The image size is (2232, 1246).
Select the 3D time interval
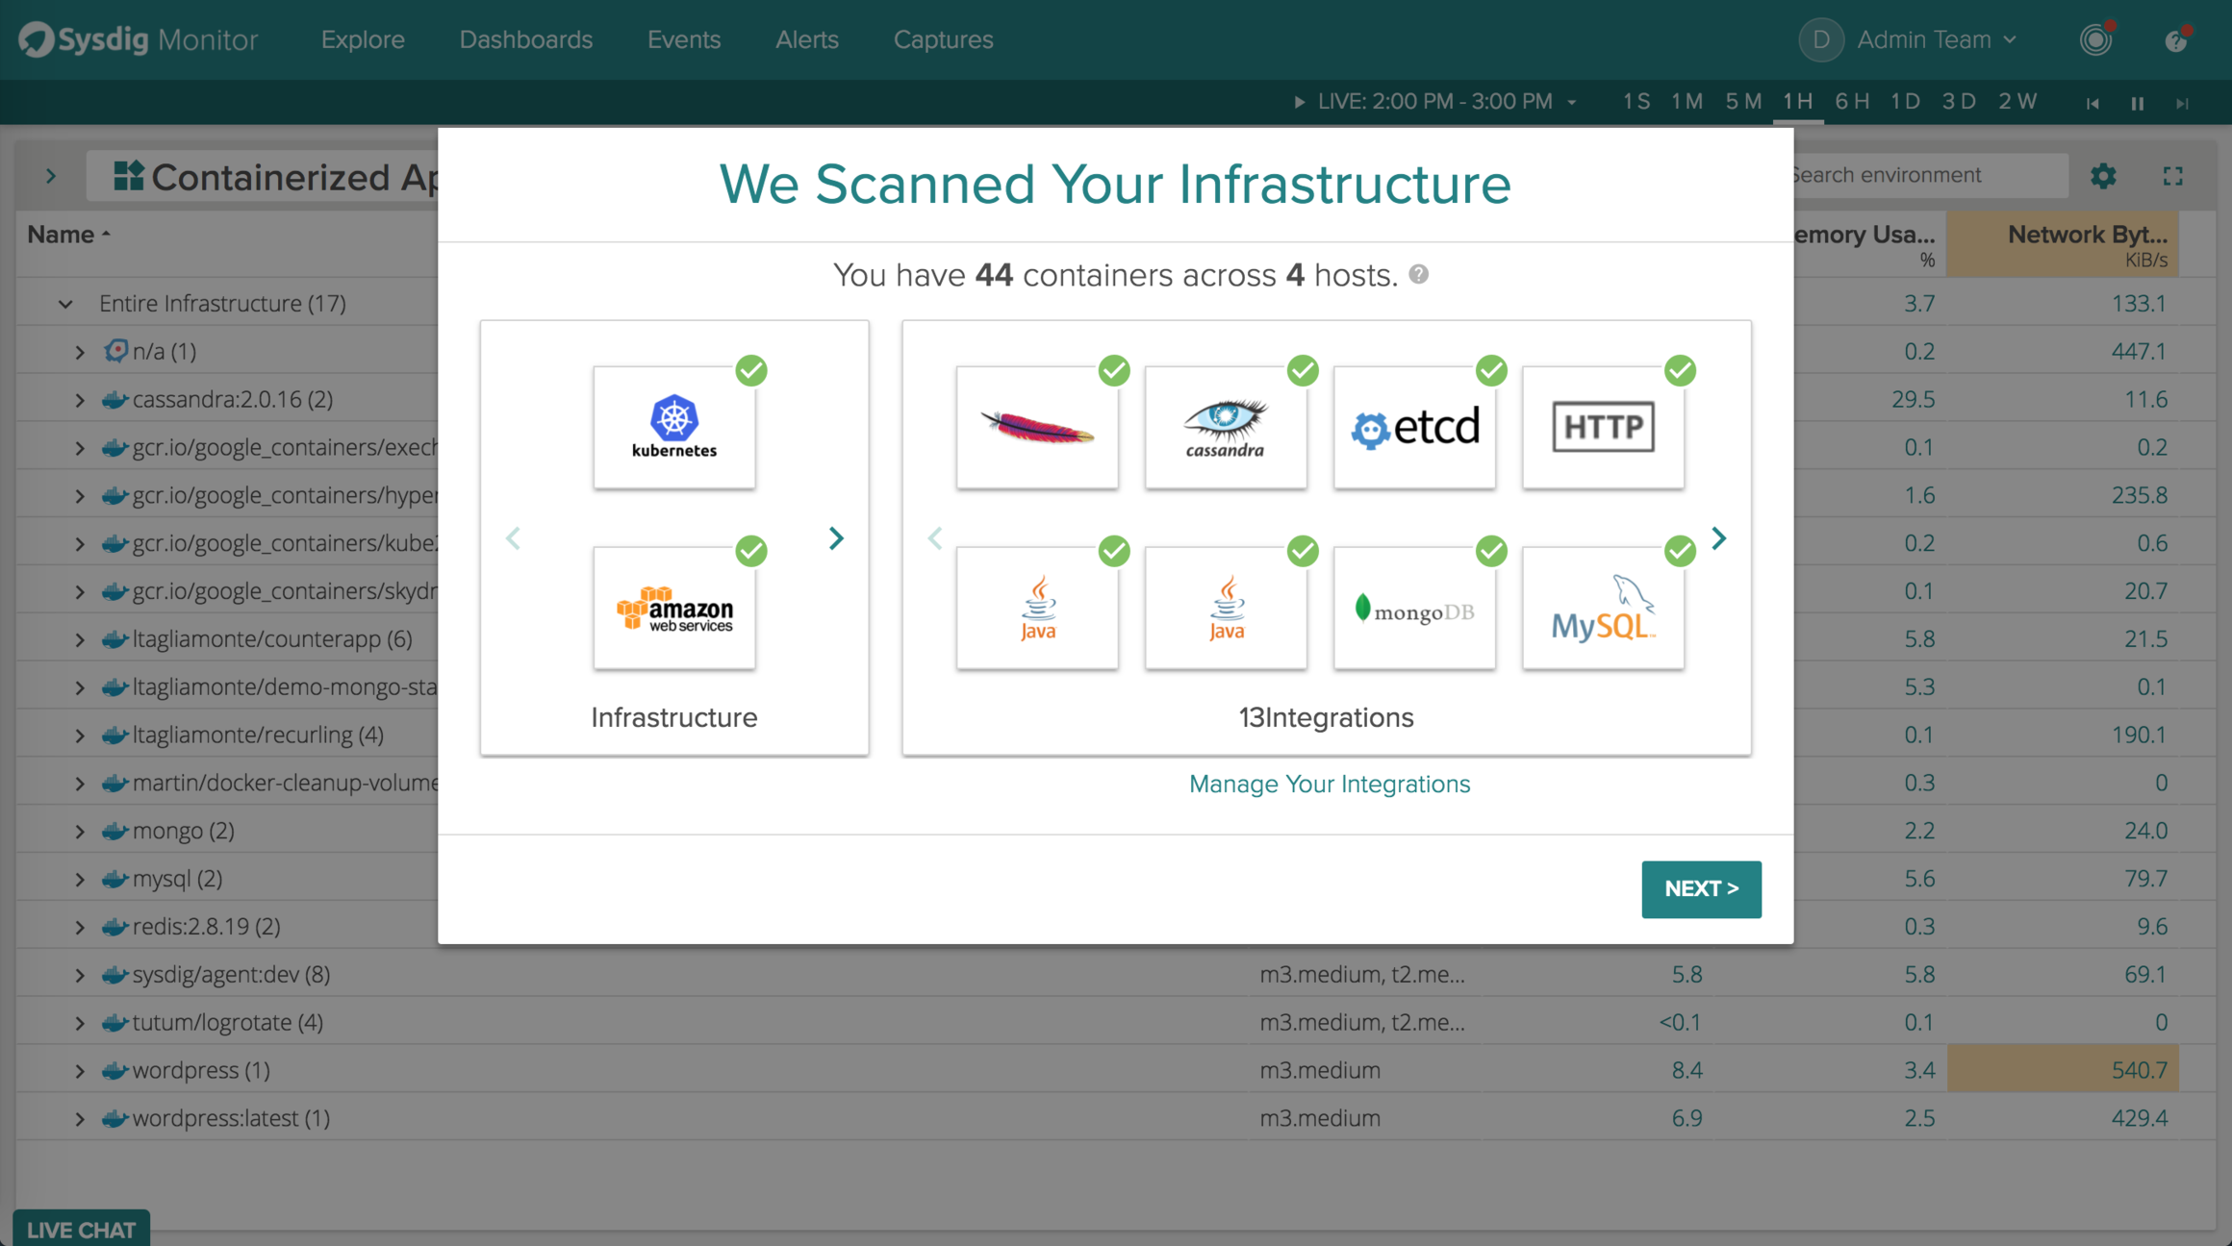[x=1959, y=102]
